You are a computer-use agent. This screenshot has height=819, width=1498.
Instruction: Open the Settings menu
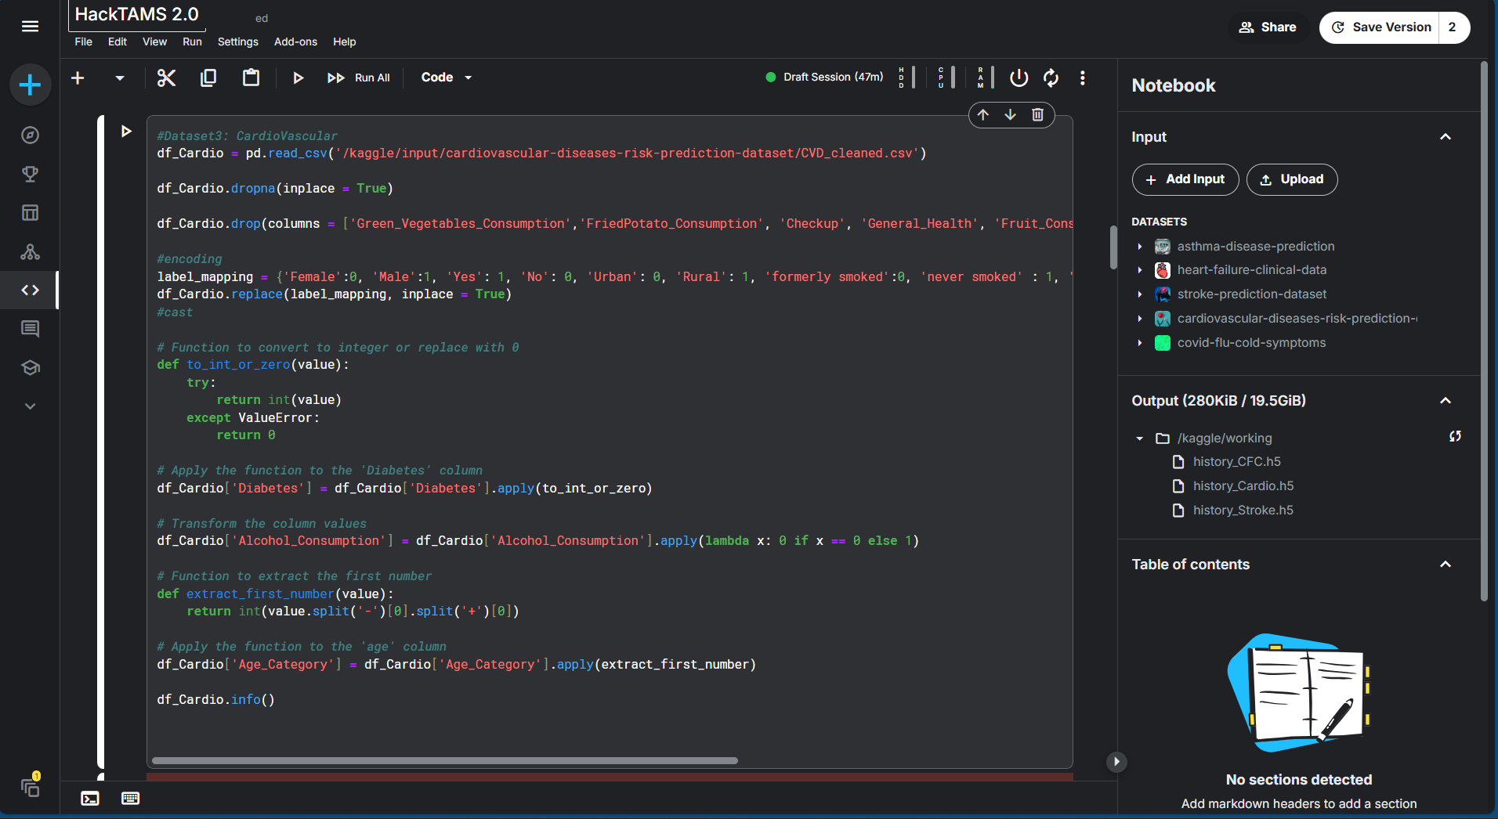237,41
